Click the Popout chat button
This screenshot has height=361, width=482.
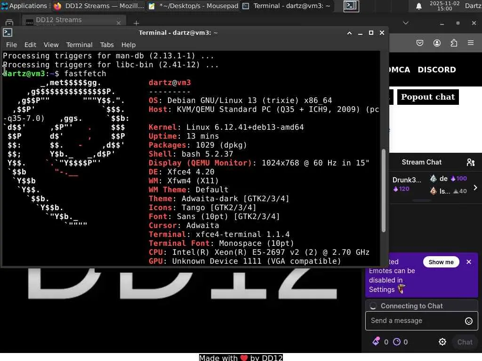point(428,97)
